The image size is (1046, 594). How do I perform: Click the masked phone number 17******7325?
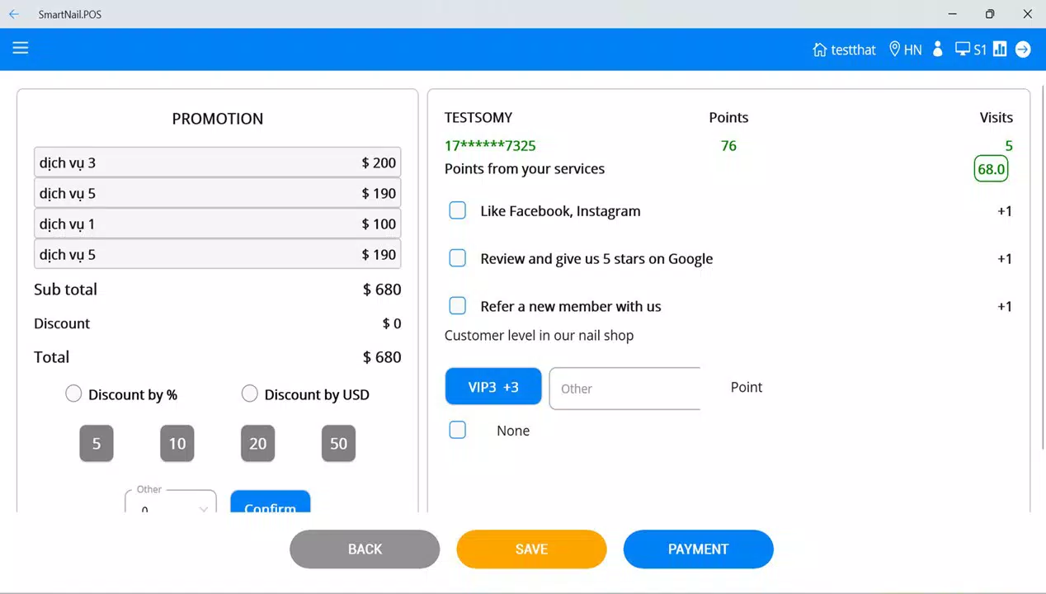point(490,146)
